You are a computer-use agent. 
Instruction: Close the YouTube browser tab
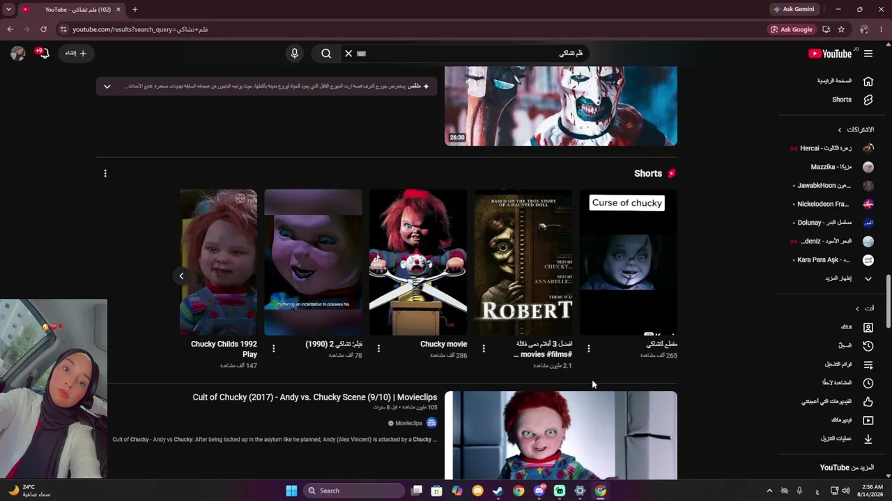pos(118,9)
